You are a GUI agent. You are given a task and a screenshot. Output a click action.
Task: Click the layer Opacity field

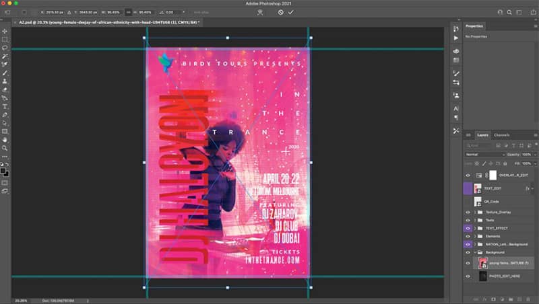[x=526, y=155]
